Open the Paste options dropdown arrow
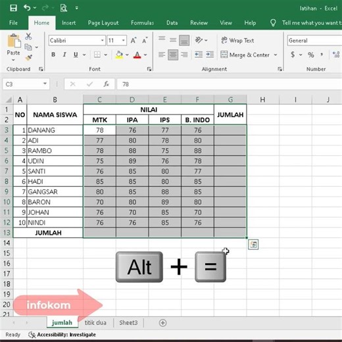 coord(13,60)
